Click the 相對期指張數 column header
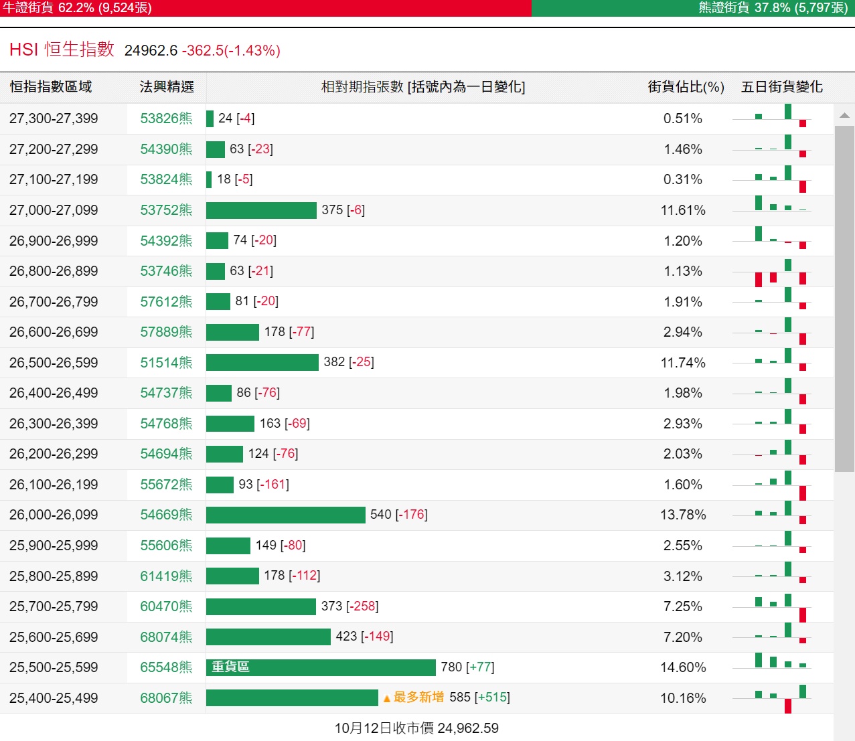855x741 pixels. (x=423, y=87)
